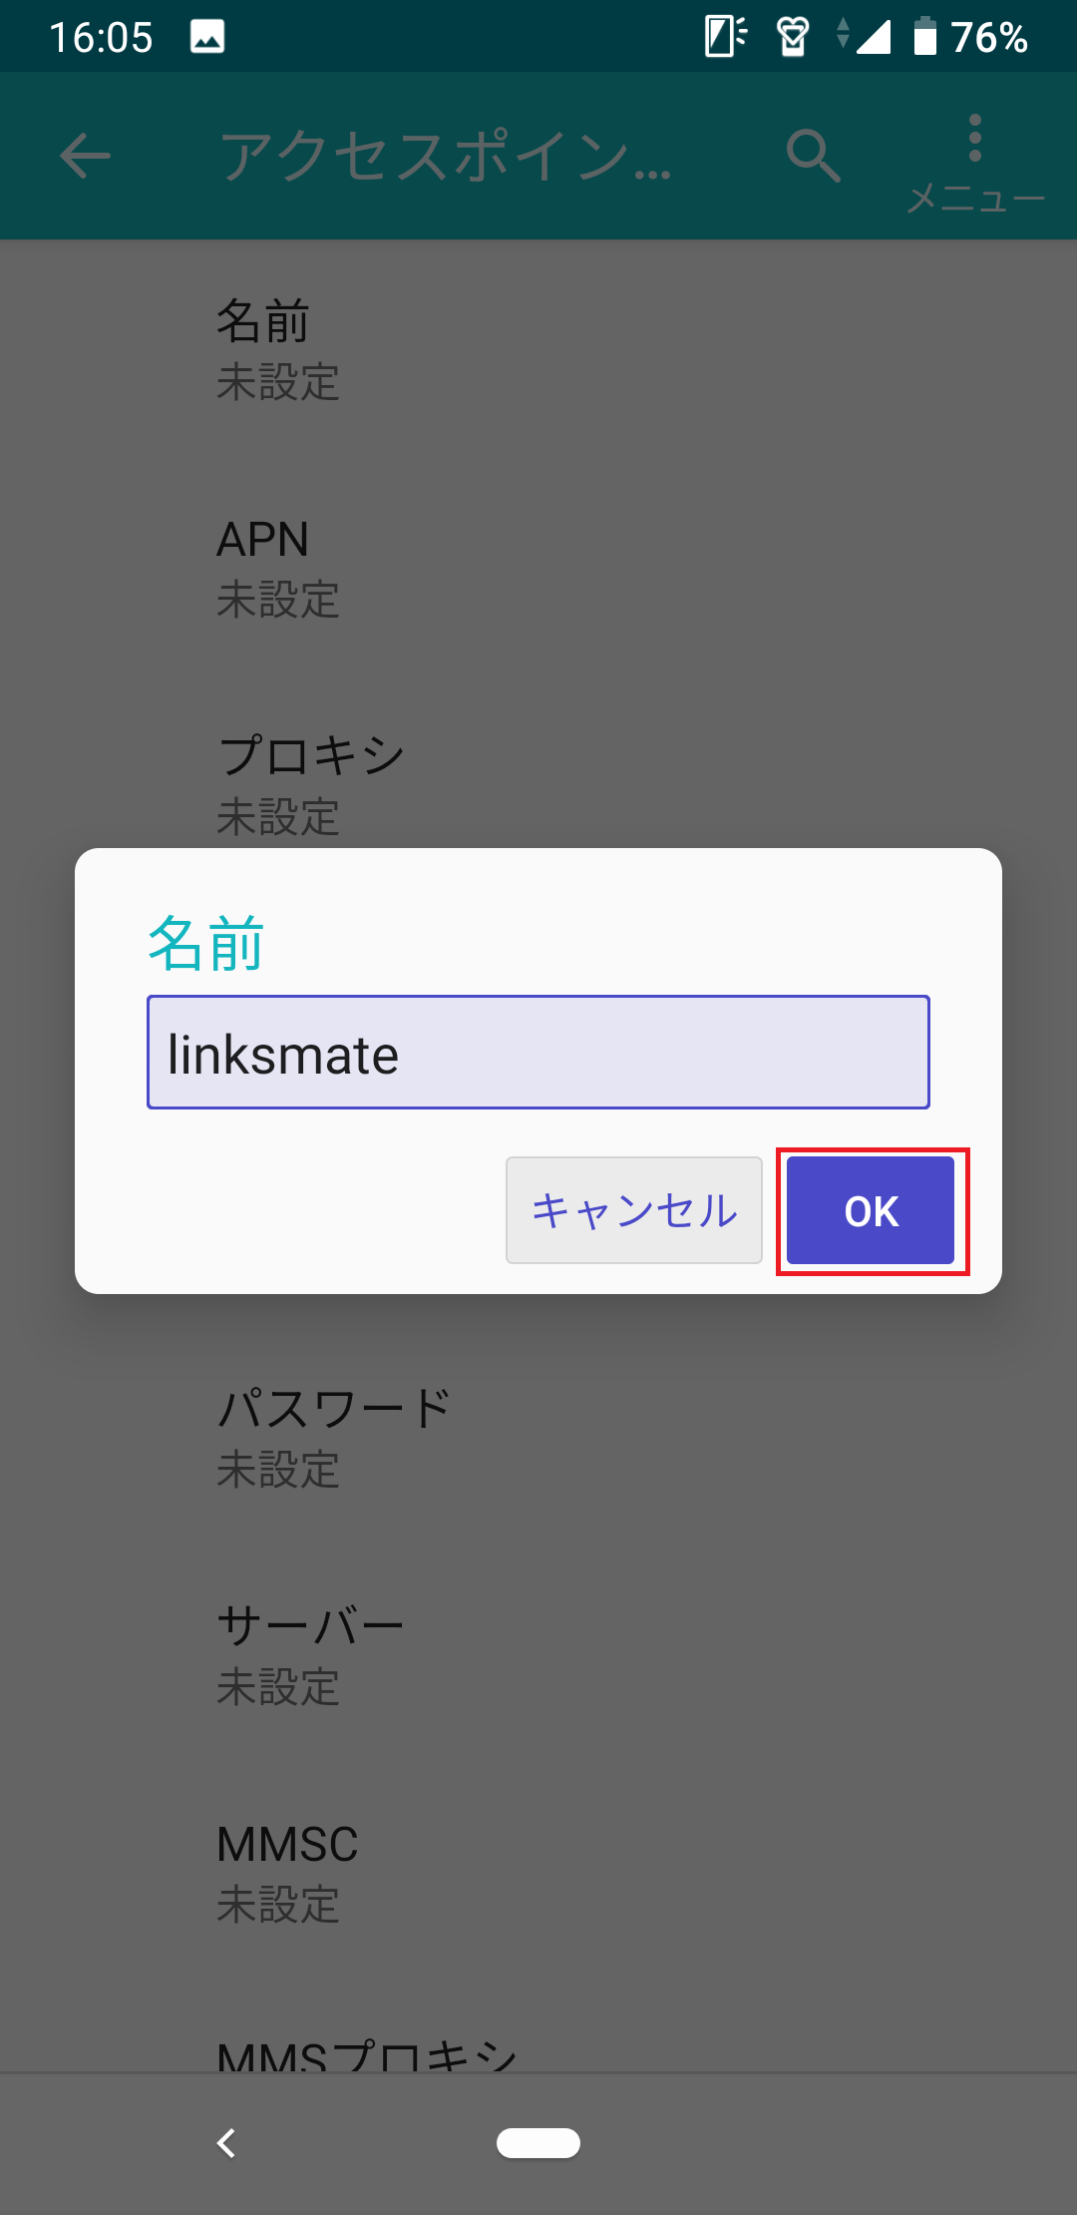Tap the picture notification icon in status bar

tap(207, 38)
